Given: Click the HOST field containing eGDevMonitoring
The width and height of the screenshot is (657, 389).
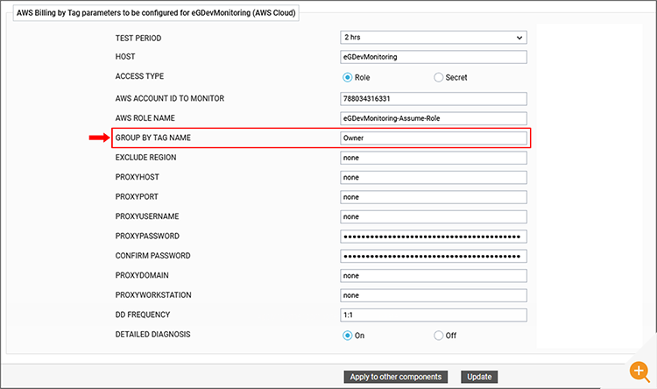Looking at the screenshot, I should [434, 57].
